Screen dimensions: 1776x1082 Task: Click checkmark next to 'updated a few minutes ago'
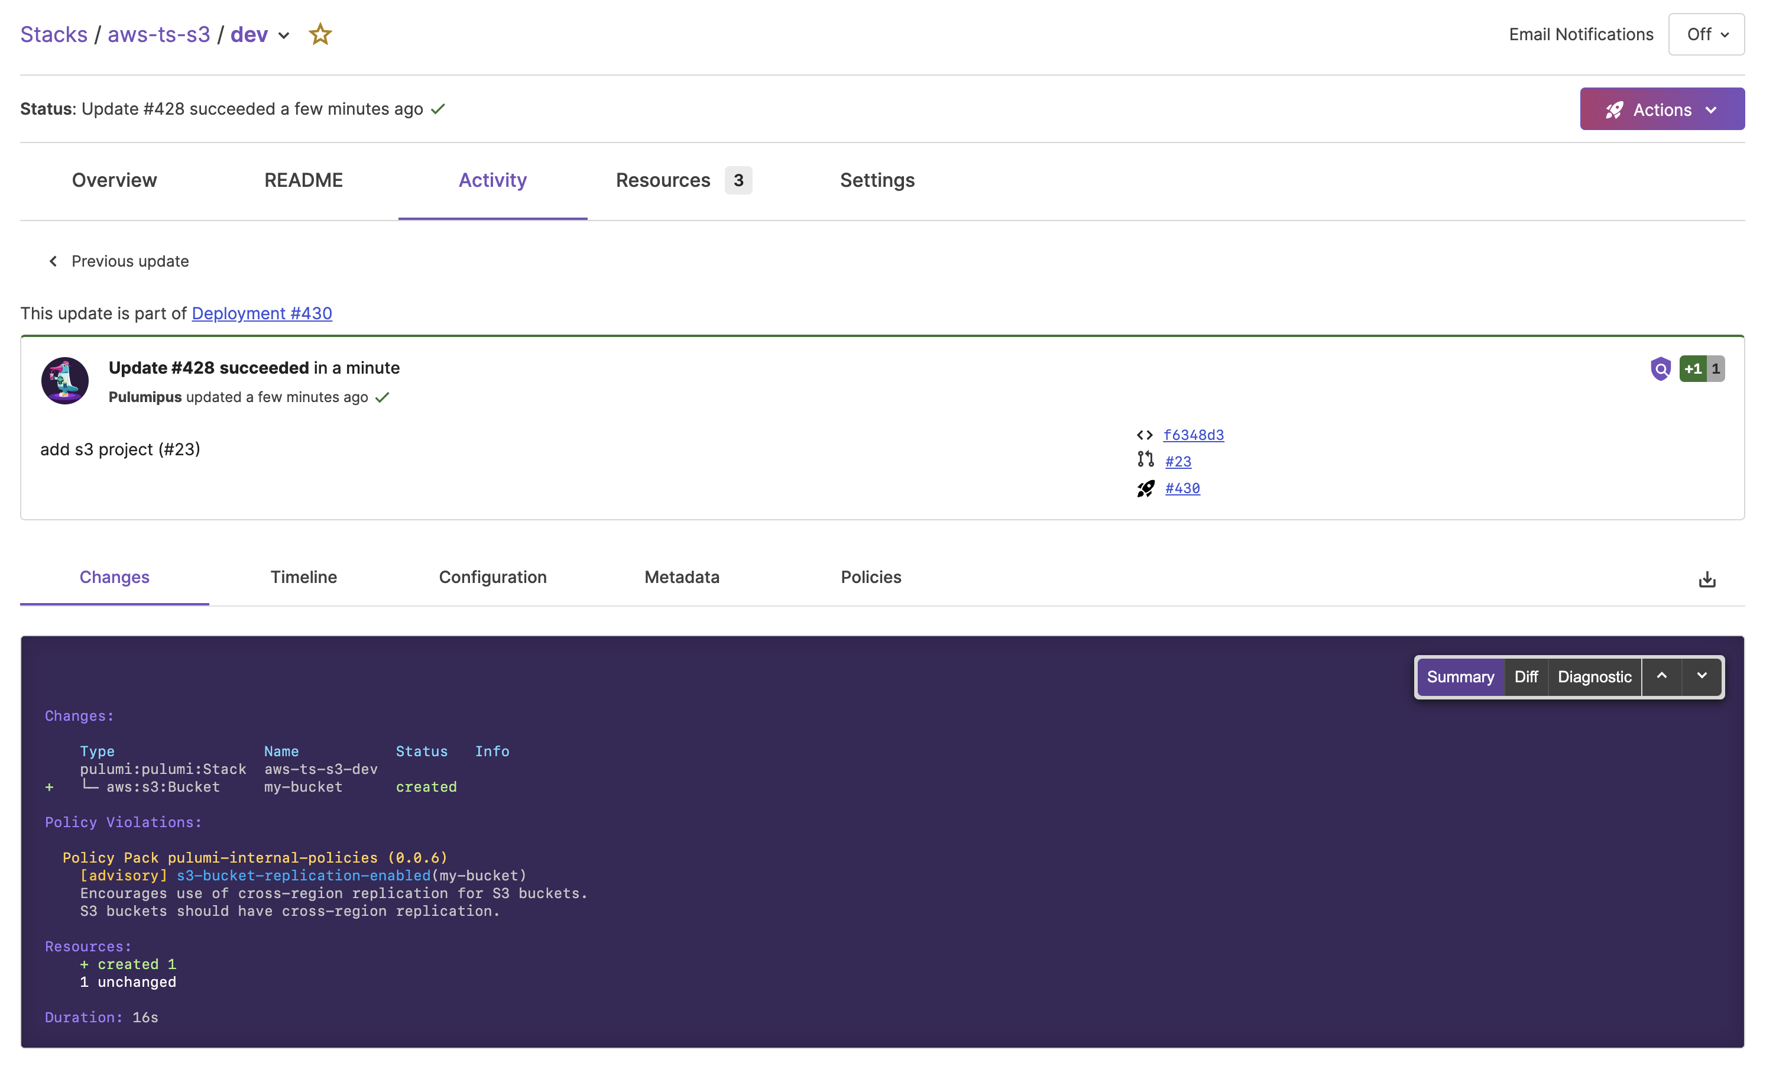[383, 397]
